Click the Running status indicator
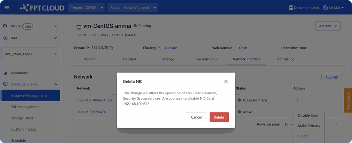Viewport: 352px width, 143px height. tap(142, 25)
